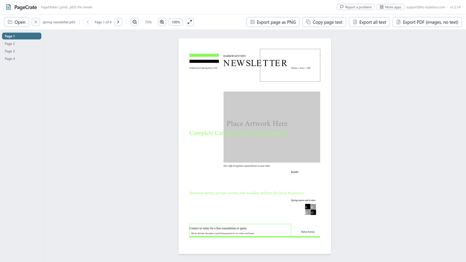Click the LOGO graphic on the page

tap(311, 209)
